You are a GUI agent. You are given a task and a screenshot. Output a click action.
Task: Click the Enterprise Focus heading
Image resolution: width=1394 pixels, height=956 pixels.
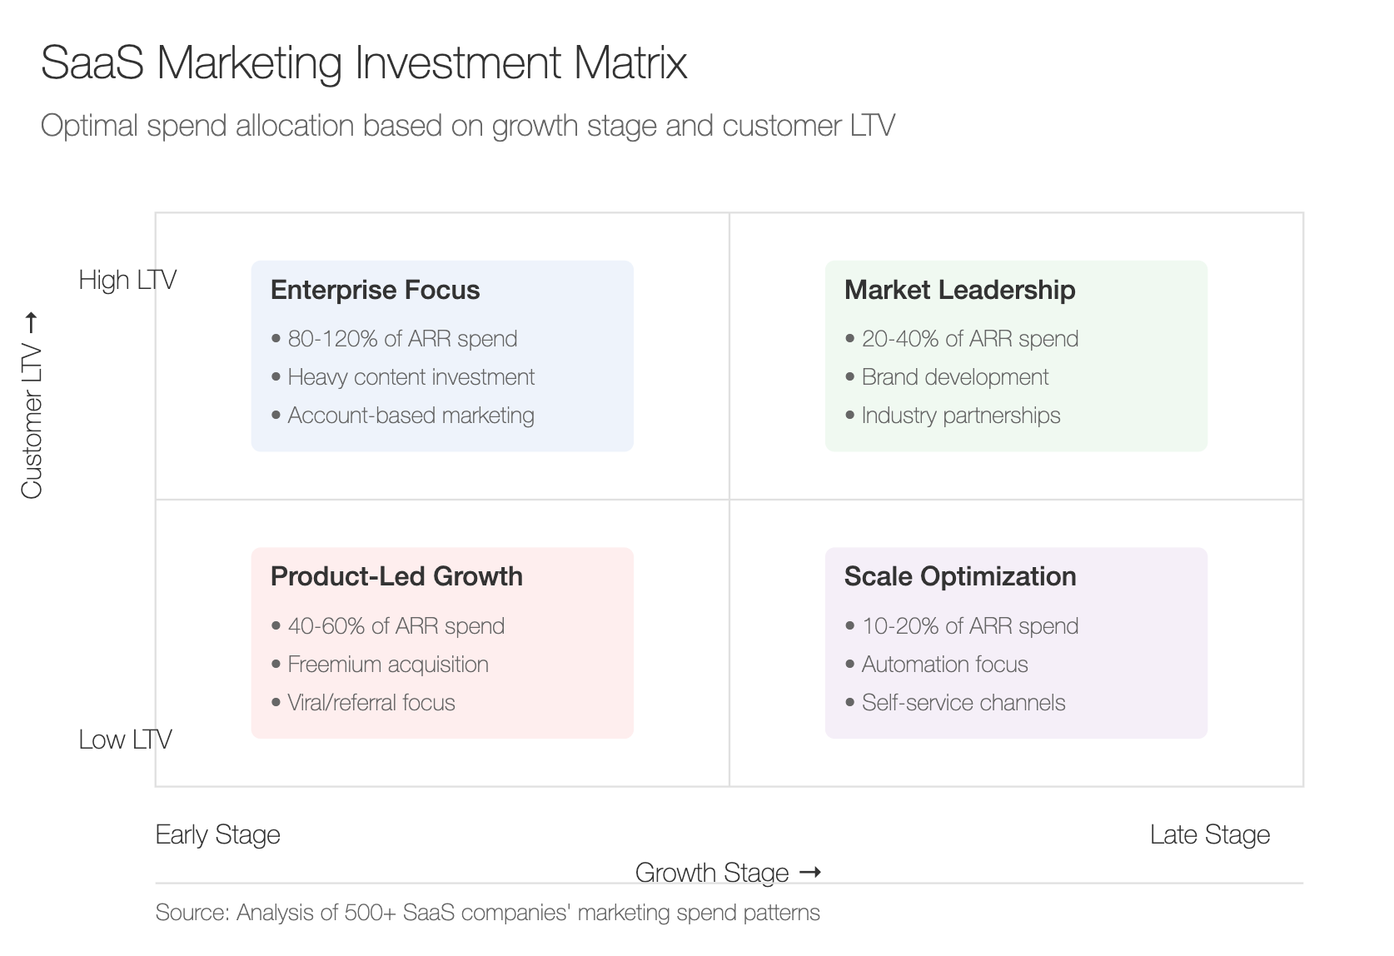(375, 290)
